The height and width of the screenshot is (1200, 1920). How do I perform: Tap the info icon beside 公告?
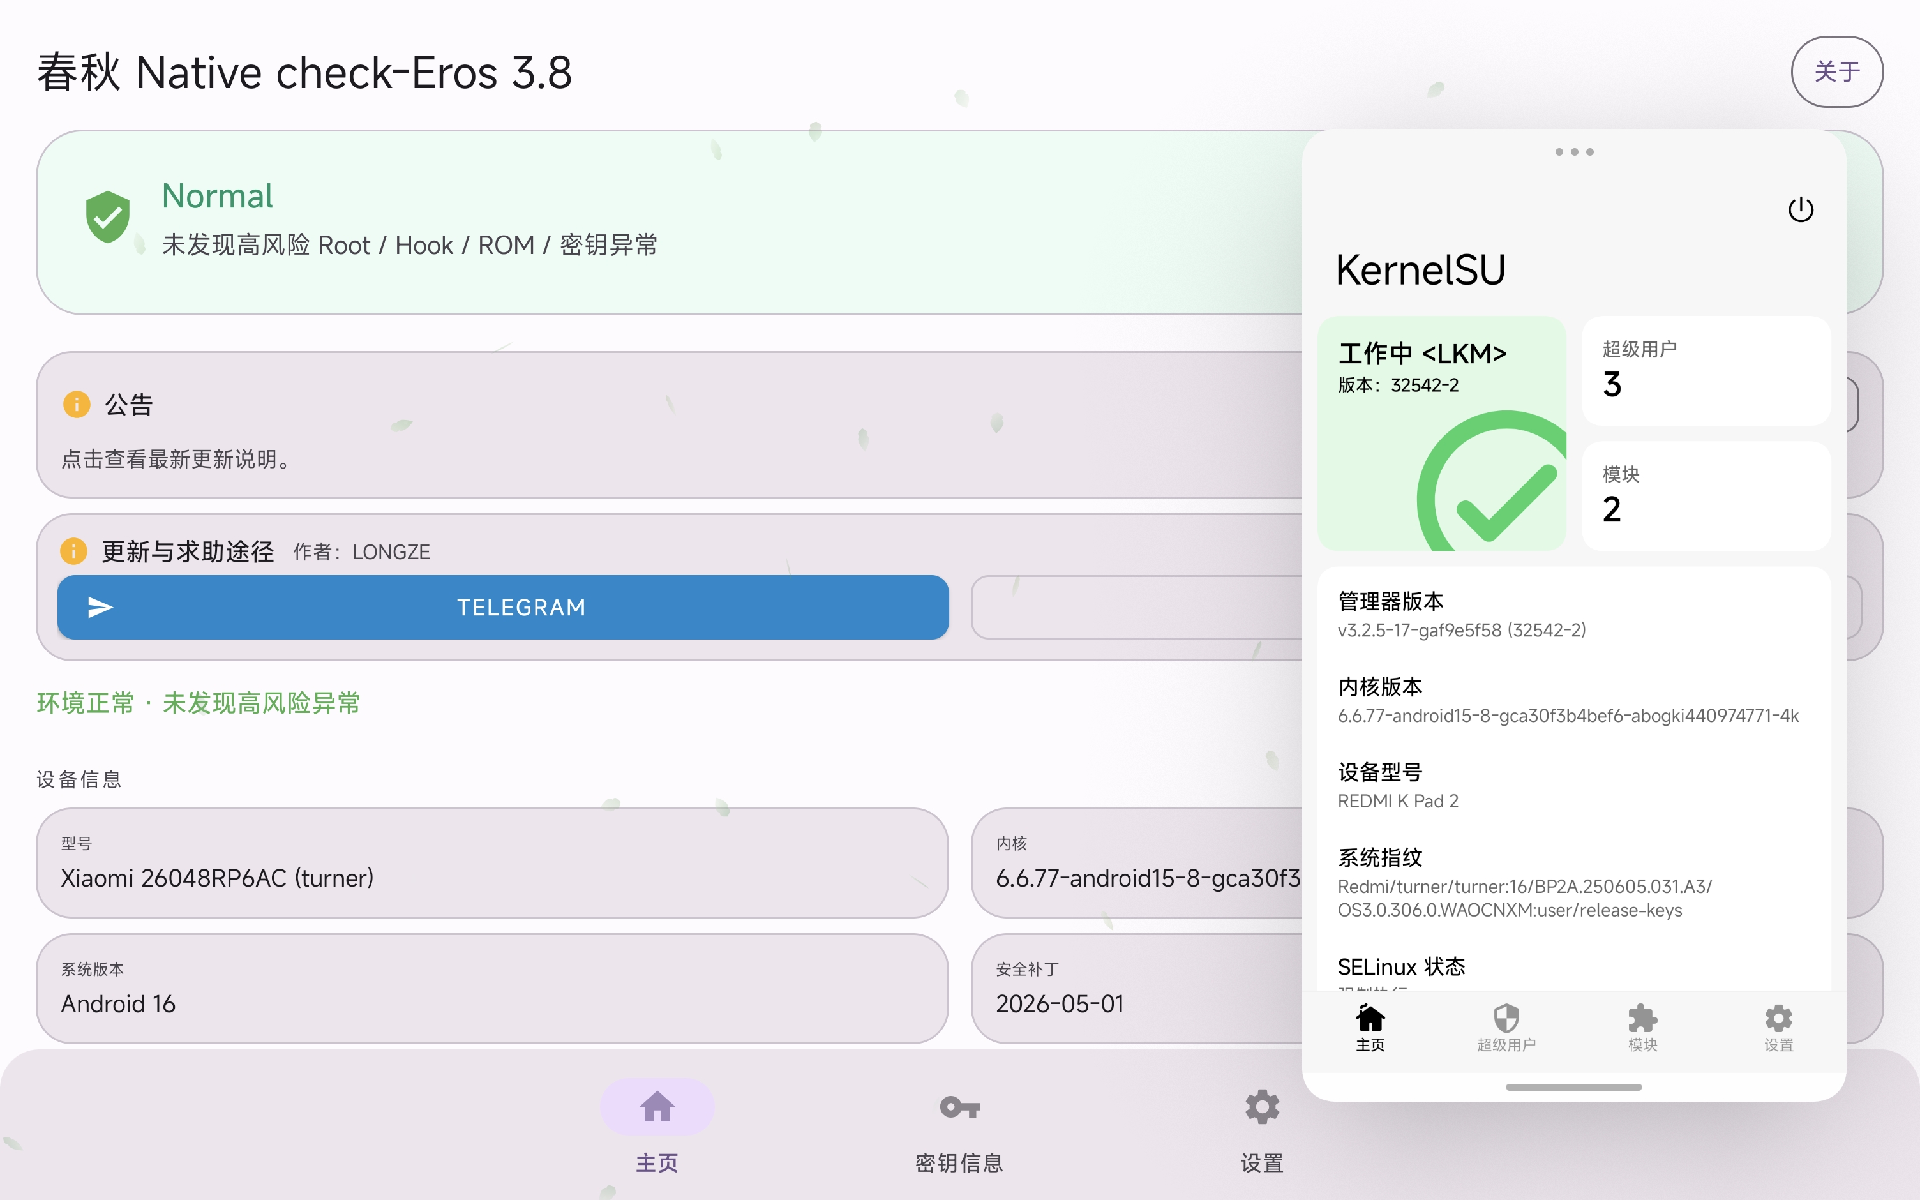point(76,404)
